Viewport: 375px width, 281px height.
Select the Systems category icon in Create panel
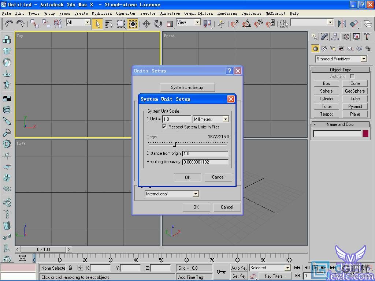coord(368,49)
